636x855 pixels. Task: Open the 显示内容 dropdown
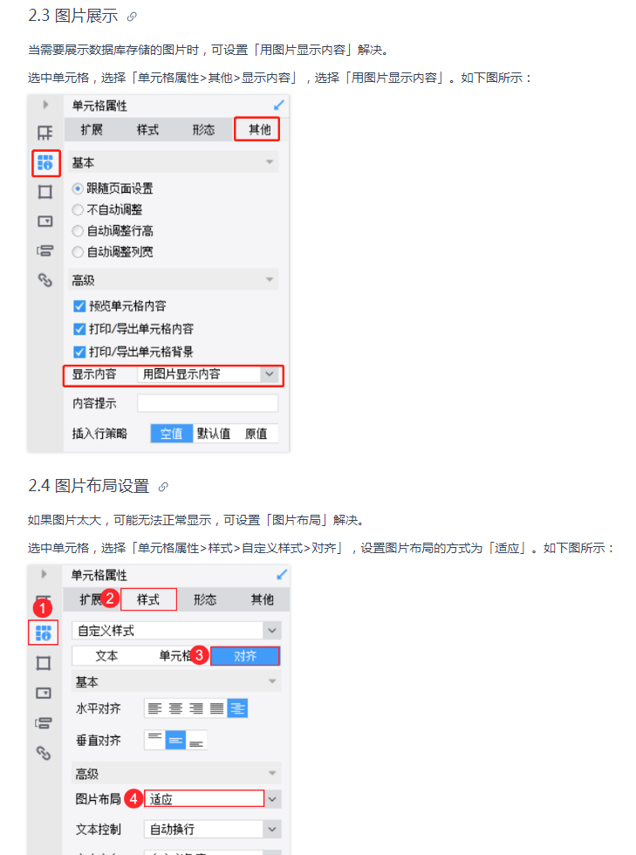point(208,374)
